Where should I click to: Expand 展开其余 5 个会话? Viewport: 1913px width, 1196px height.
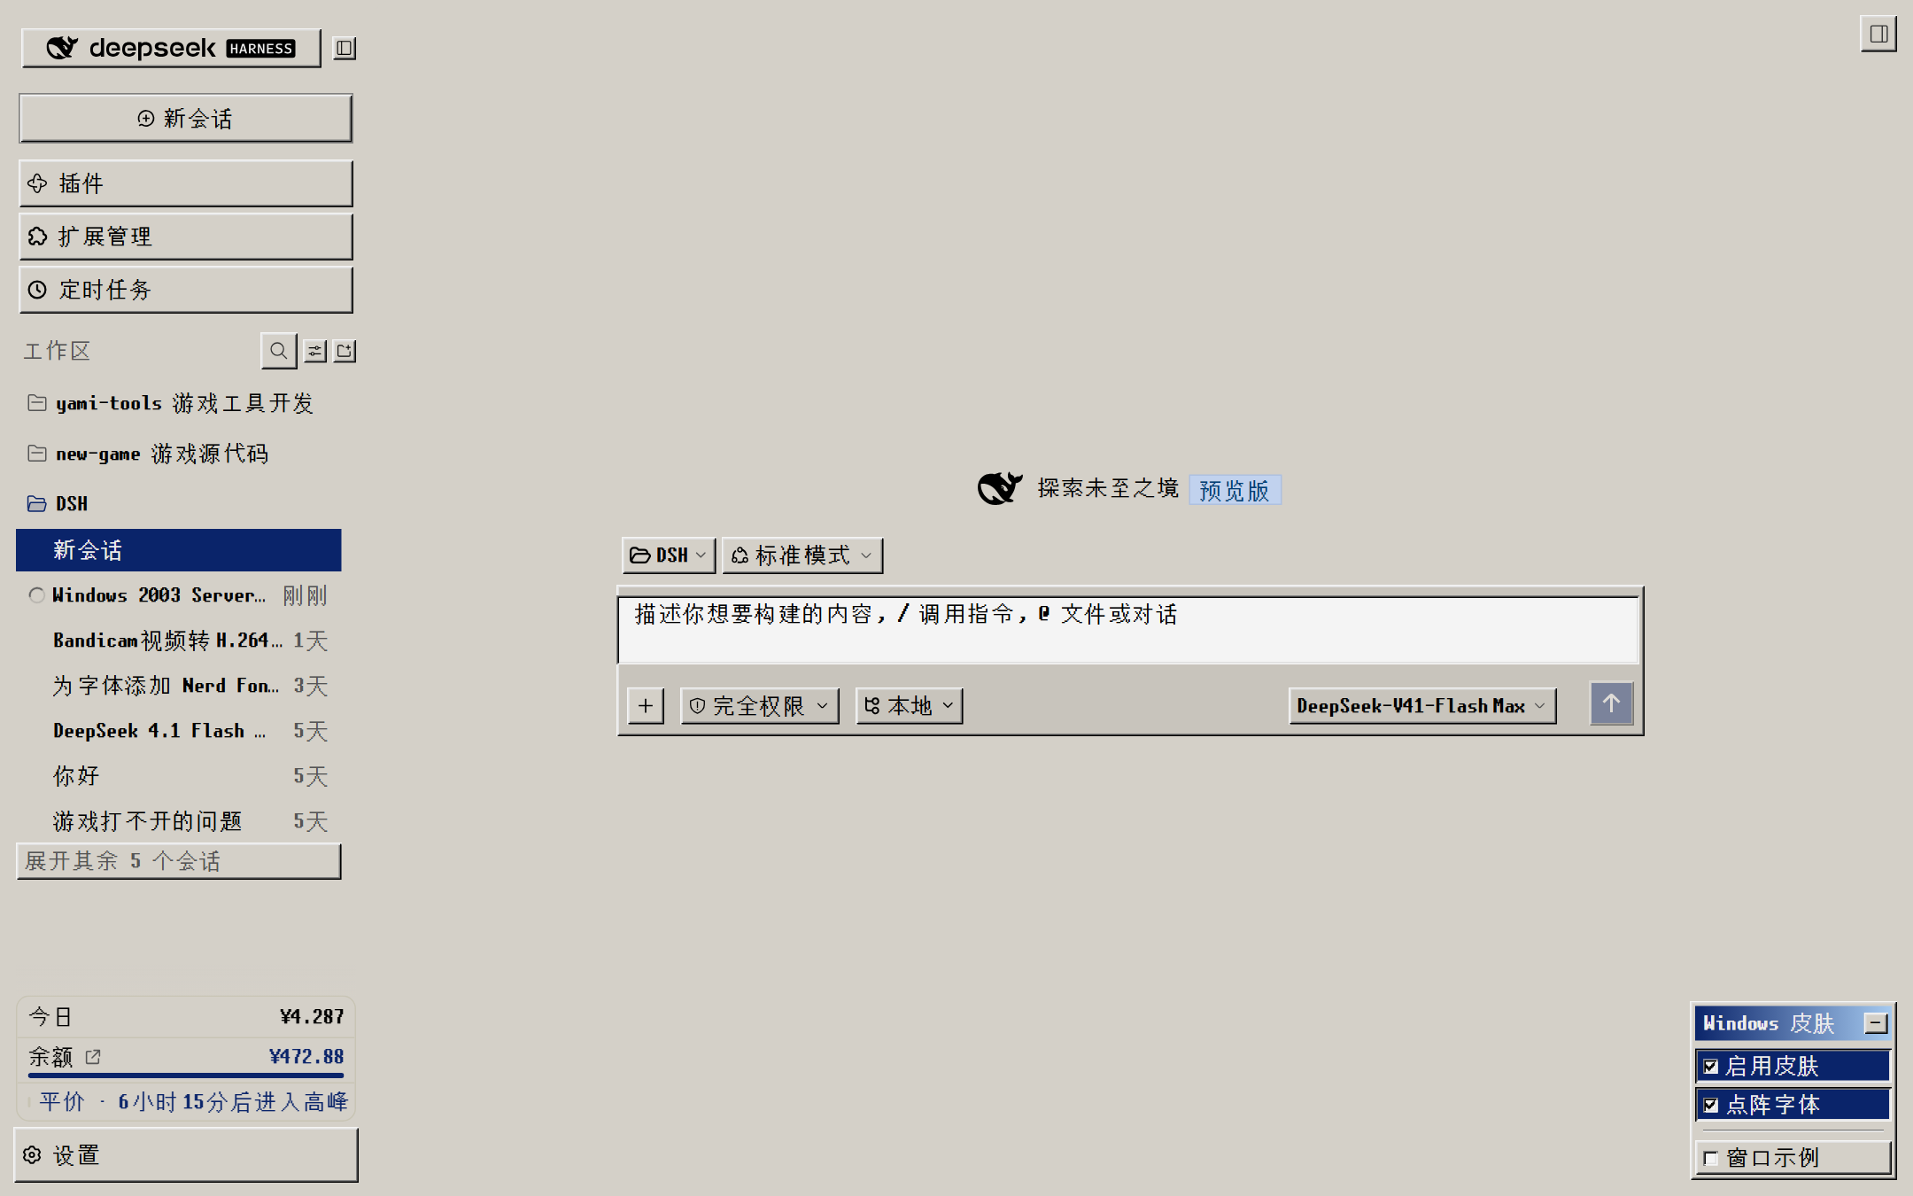[x=179, y=861]
